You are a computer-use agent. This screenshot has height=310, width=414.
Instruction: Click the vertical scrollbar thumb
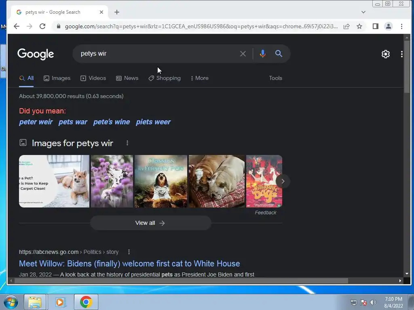[407, 67]
